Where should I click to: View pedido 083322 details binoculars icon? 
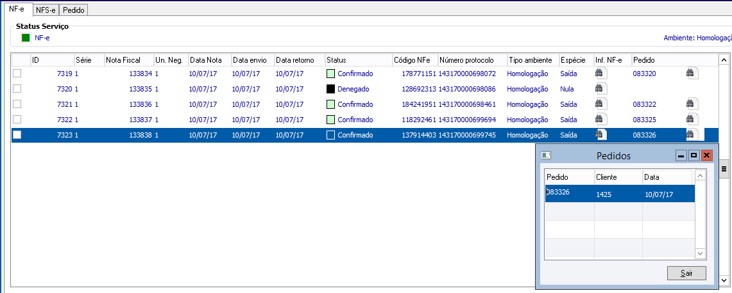pyautogui.click(x=692, y=104)
